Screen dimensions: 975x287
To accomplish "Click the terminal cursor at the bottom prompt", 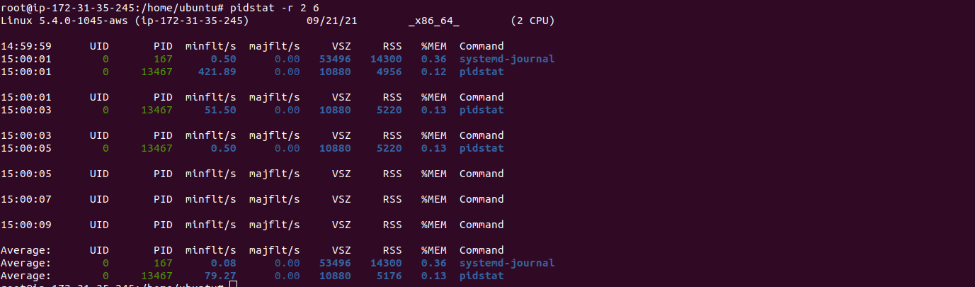I will (x=234, y=284).
